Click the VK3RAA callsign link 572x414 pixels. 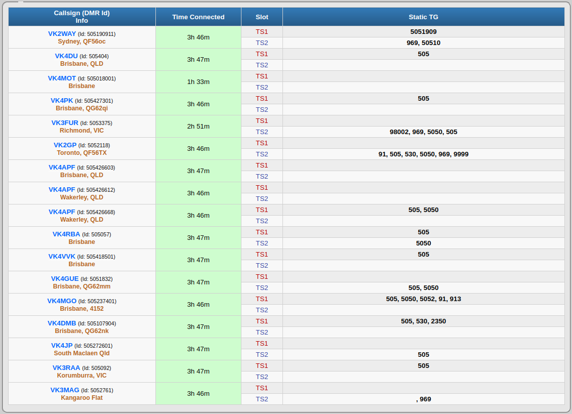pyautogui.click(x=66, y=368)
